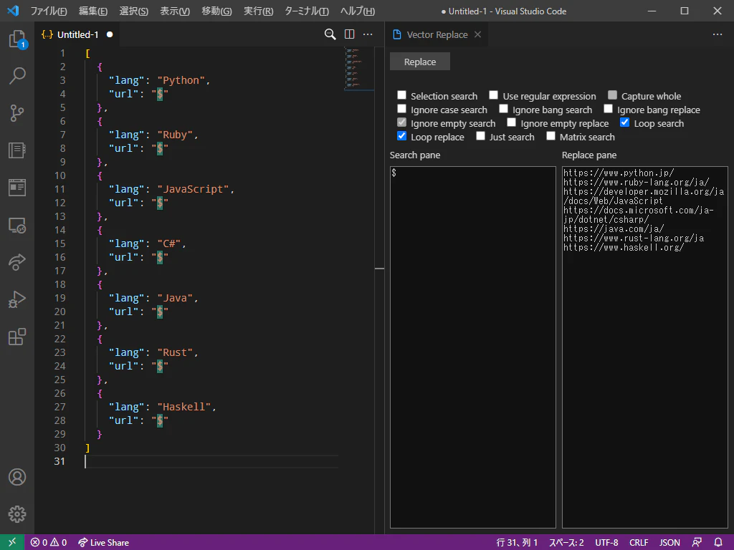Screen dimensions: 734x550
Task: Click the remote window indicator in status bar
Action: coord(12,542)
